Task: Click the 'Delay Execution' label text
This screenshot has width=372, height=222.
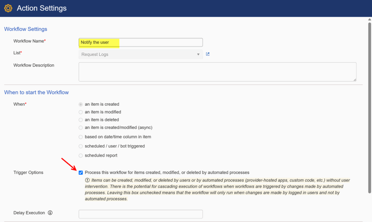Action: coord(29,213)
